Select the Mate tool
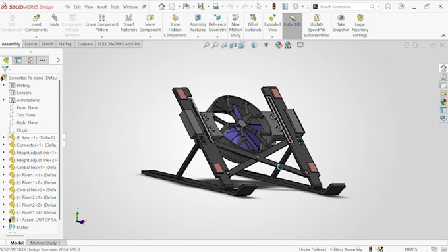 tap(55, 21)
